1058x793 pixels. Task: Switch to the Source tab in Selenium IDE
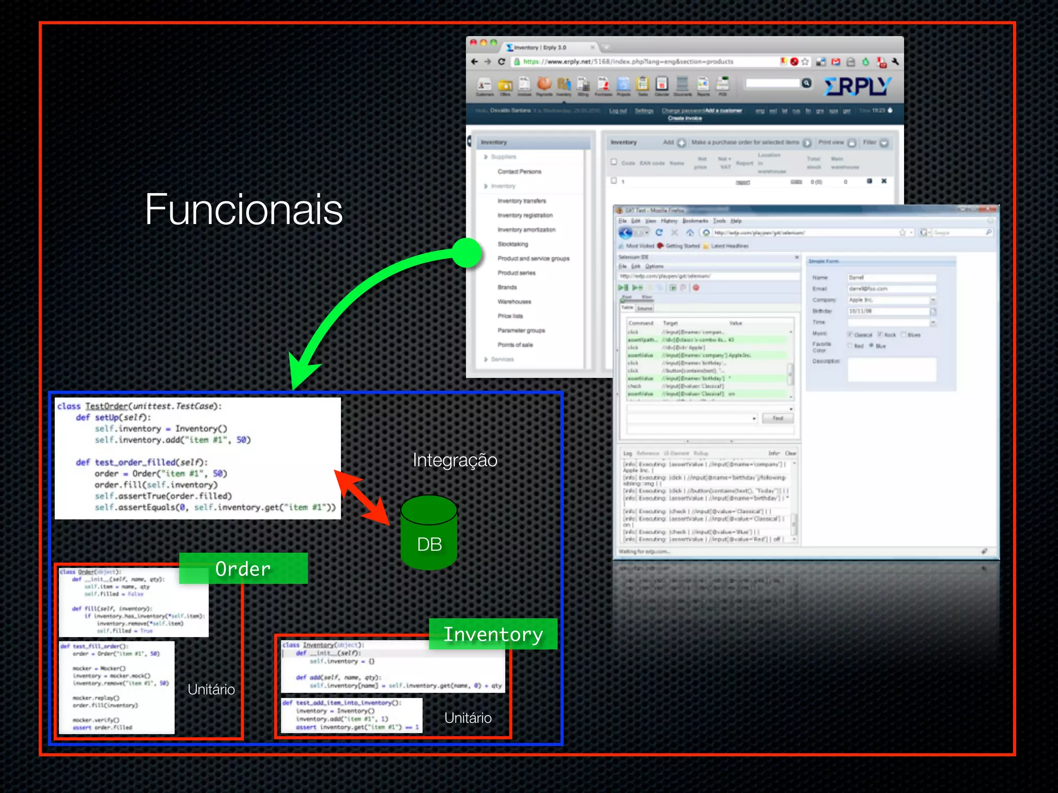click(644, 308)
